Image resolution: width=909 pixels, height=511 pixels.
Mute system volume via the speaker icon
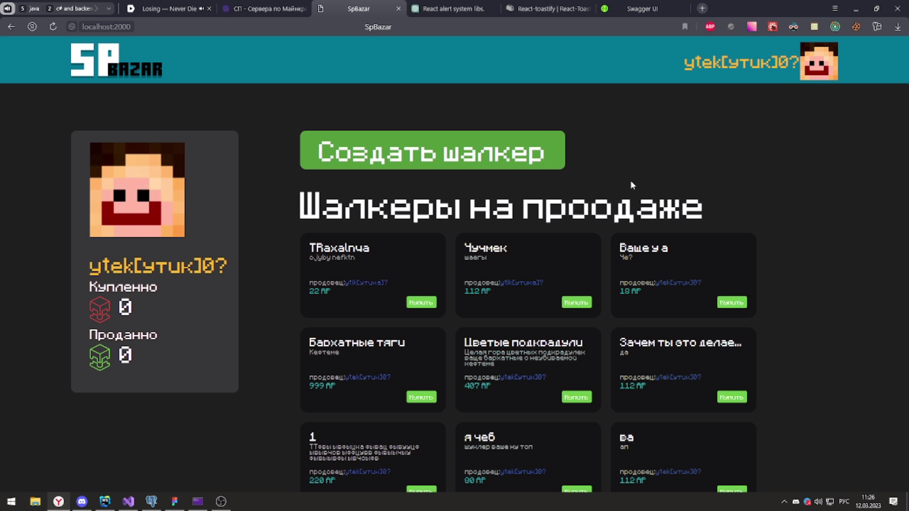818,502
